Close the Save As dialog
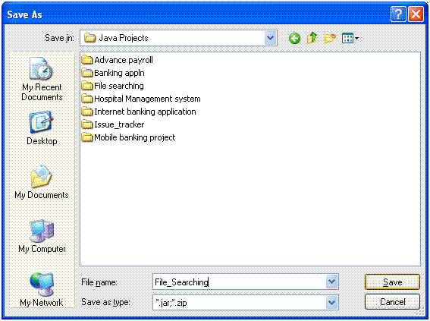Viewport: 430px width, 321px height. coord(416,14)
